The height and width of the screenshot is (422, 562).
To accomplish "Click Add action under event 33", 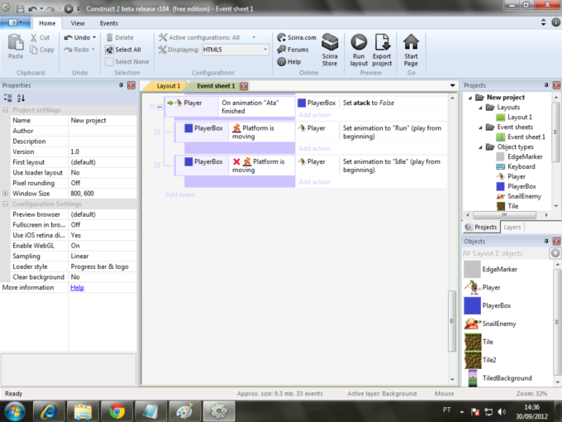I will point(314,182).
